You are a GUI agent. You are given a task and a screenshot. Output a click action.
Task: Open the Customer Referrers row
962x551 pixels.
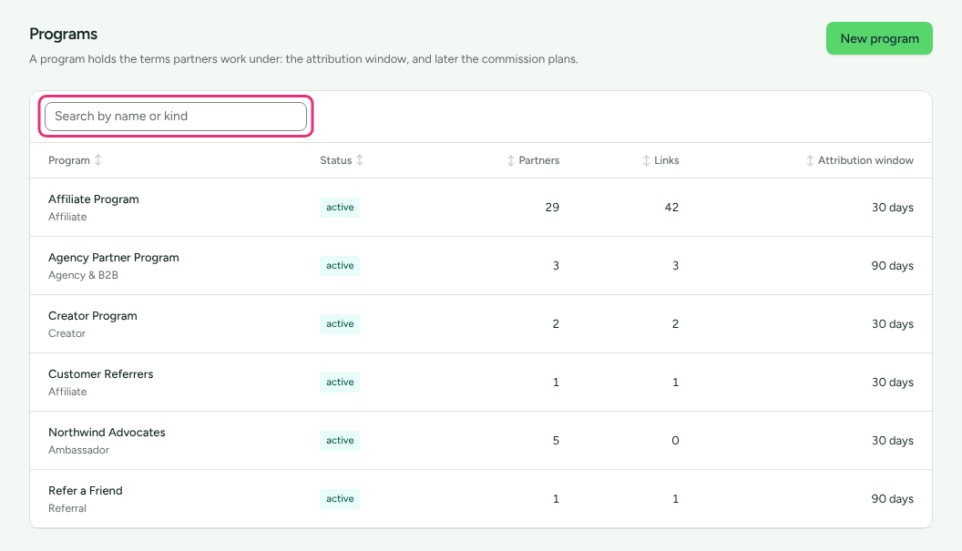[481, 383]
